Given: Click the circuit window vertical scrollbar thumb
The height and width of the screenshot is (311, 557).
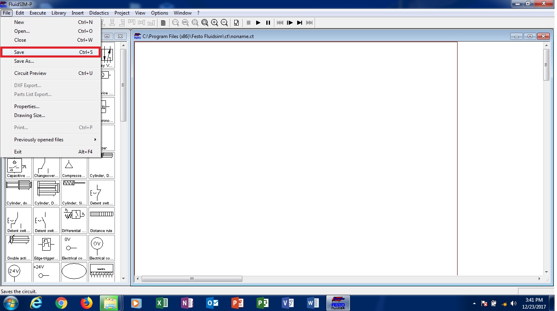Looking at the screenshot, I should [546, 64].
